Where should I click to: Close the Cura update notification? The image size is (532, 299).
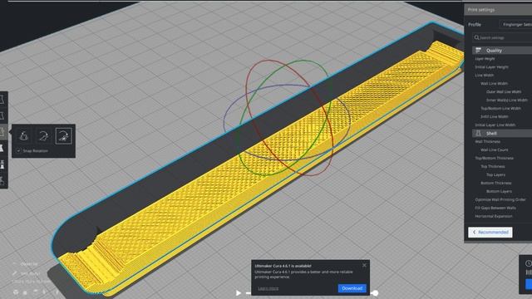tap(364, 265)
